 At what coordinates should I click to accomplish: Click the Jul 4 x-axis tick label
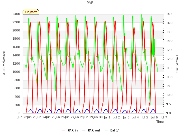[x=135, y=117]
